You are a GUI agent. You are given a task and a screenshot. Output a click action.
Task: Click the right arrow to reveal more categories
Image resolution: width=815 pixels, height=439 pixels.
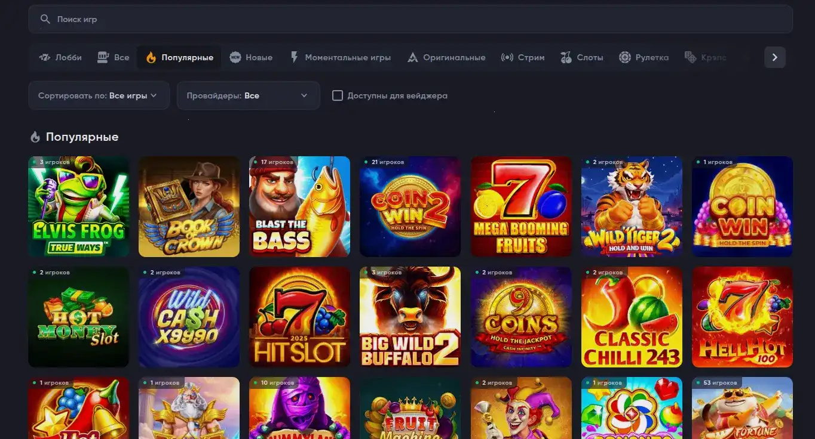pos(774,57)
